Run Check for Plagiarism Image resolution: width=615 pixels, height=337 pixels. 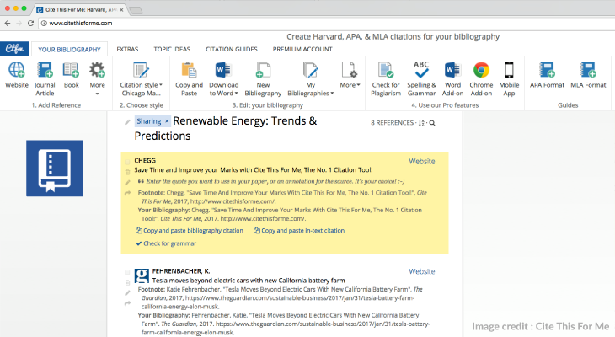386,70
